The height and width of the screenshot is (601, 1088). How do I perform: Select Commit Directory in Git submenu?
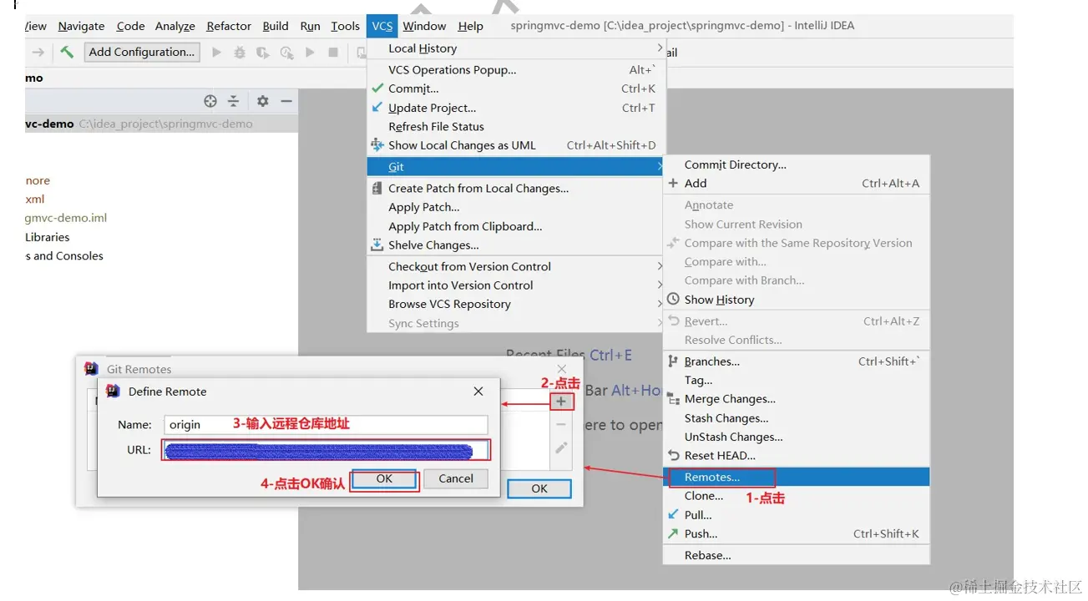tap(797, 164)
